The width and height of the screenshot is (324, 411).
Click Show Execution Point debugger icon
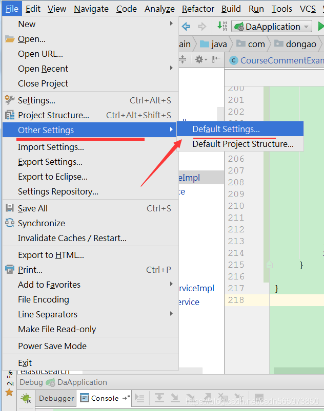pyautogui.click(x=139, y=398)
